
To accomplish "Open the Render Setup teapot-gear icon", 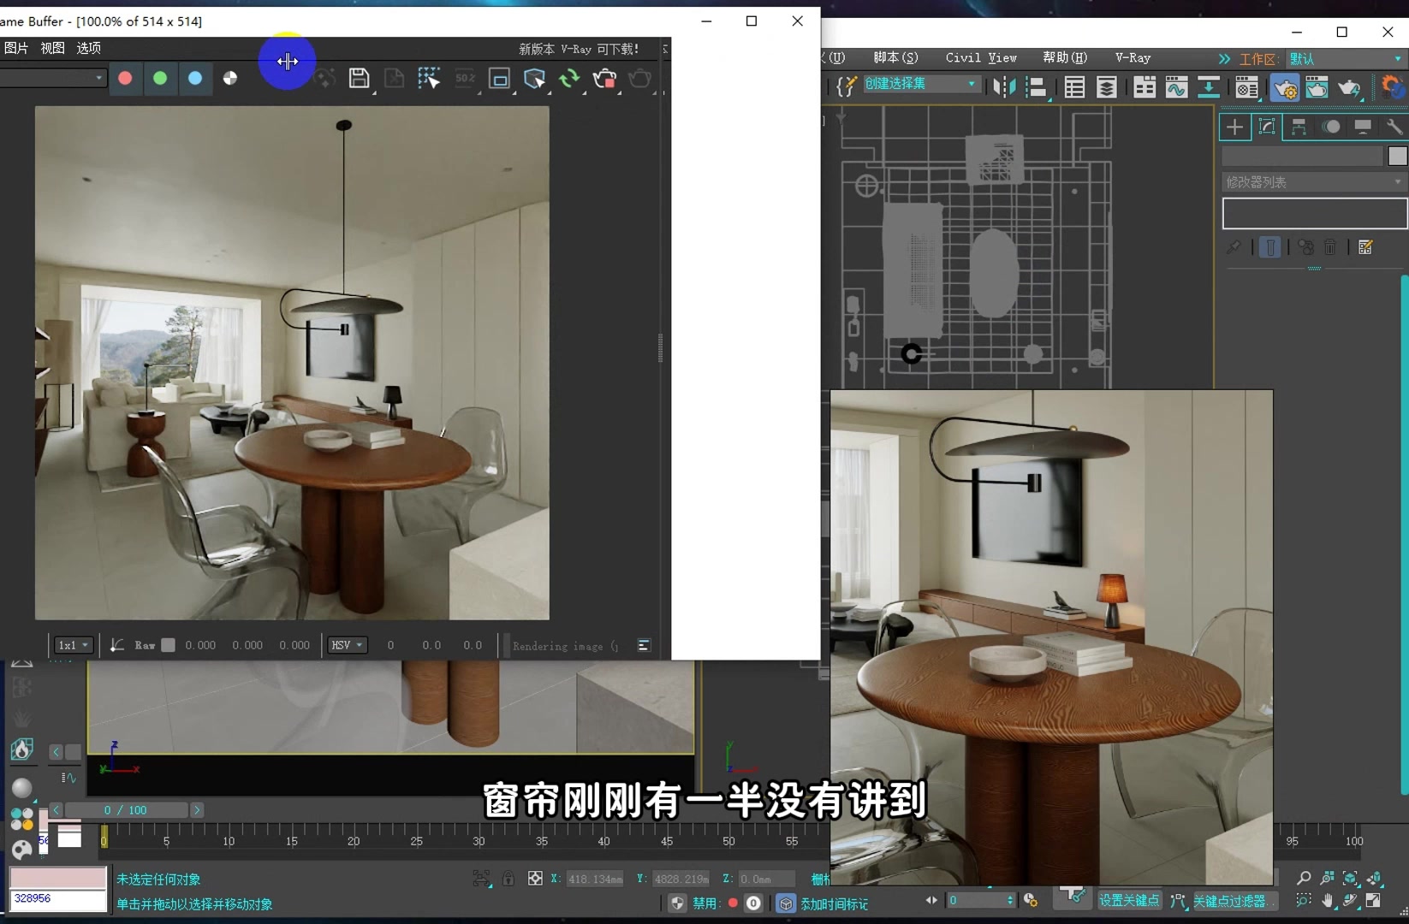I will (1286, 87).
